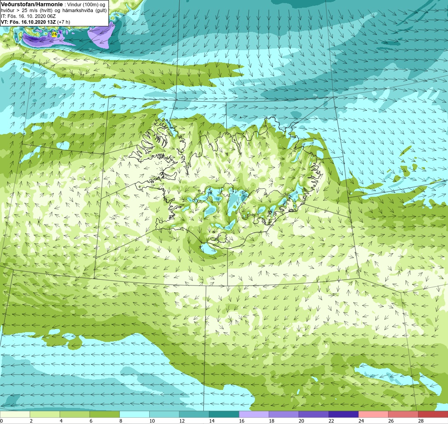Pick the pale yellow 0–2 legend swatch
The width and height of the screenshot is (448, 424).
pyautogui.click(x=15, y=414)
